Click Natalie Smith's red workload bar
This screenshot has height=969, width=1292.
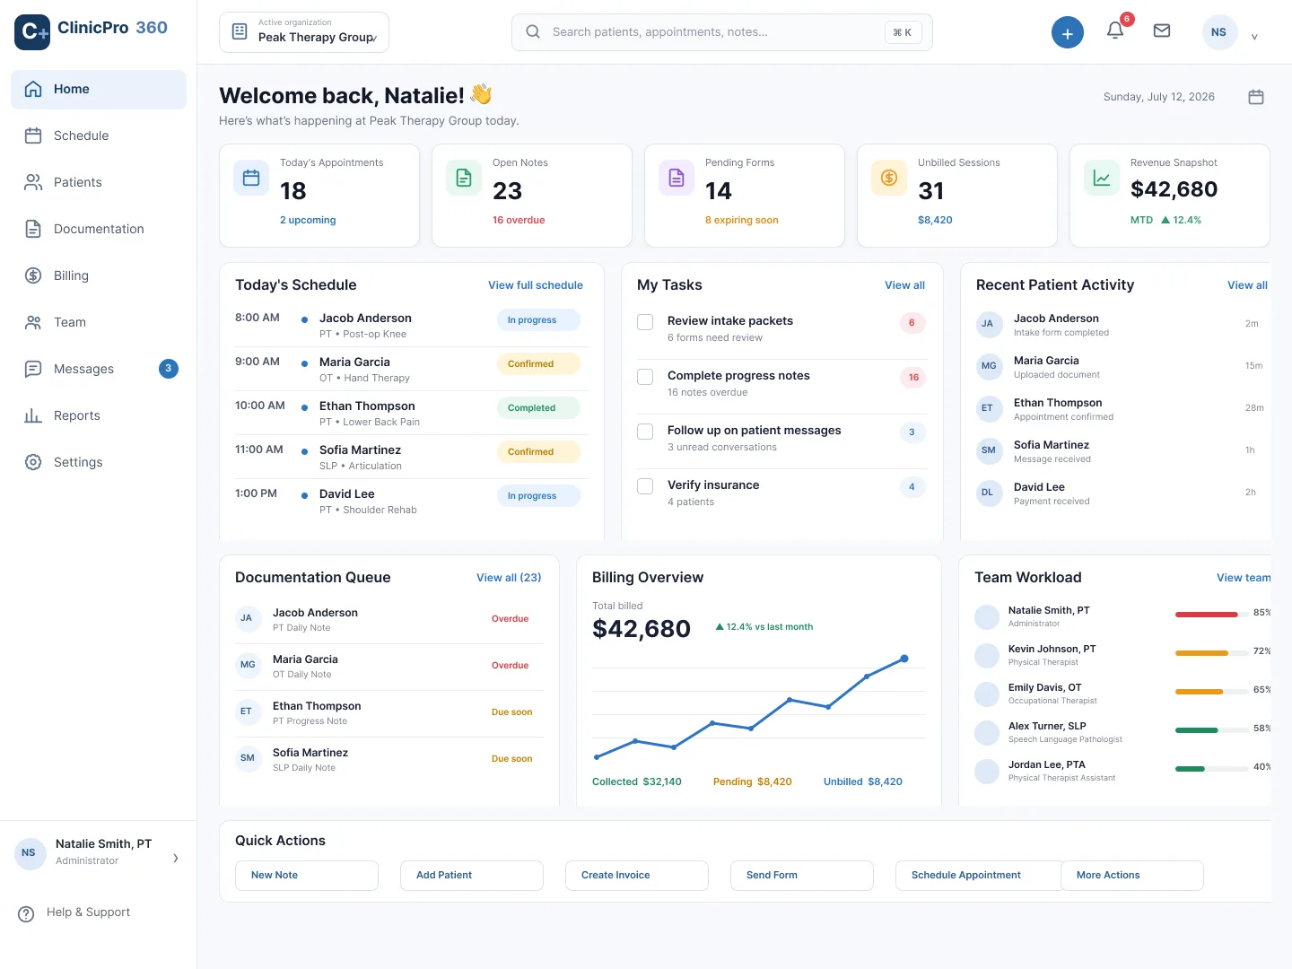coord(1207,615)
